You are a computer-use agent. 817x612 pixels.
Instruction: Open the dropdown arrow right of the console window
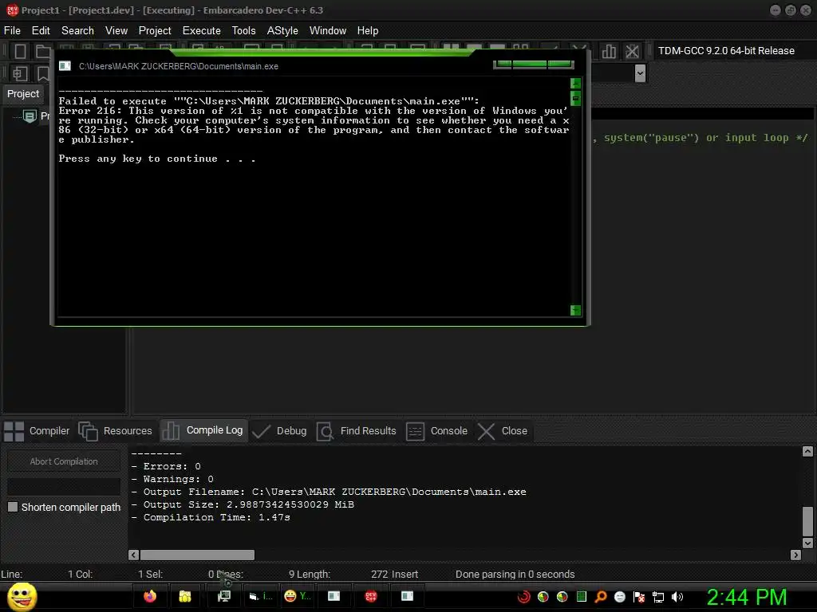click(641, 73)
